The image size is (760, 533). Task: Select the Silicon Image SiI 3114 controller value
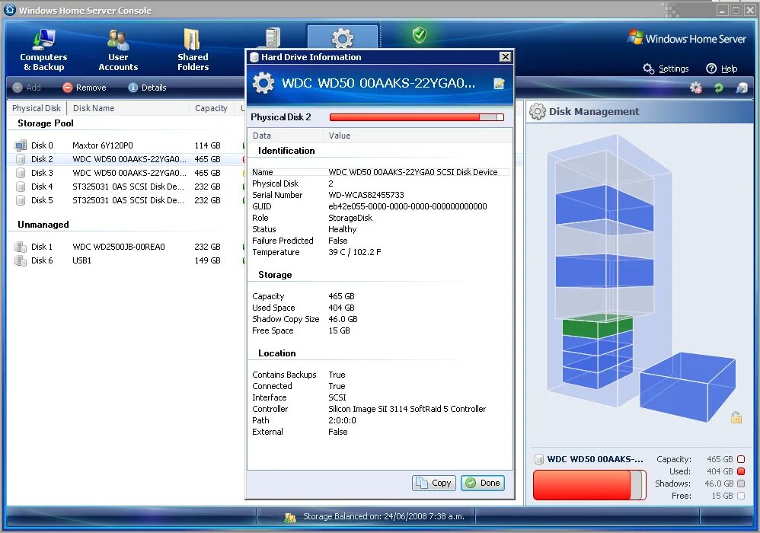point(407,409)
